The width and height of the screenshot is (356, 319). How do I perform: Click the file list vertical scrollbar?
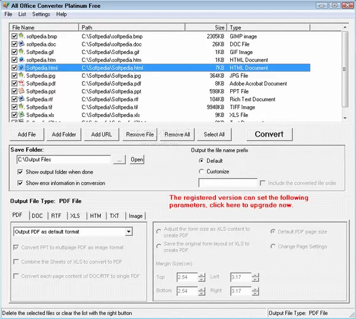tap(345, 71)
